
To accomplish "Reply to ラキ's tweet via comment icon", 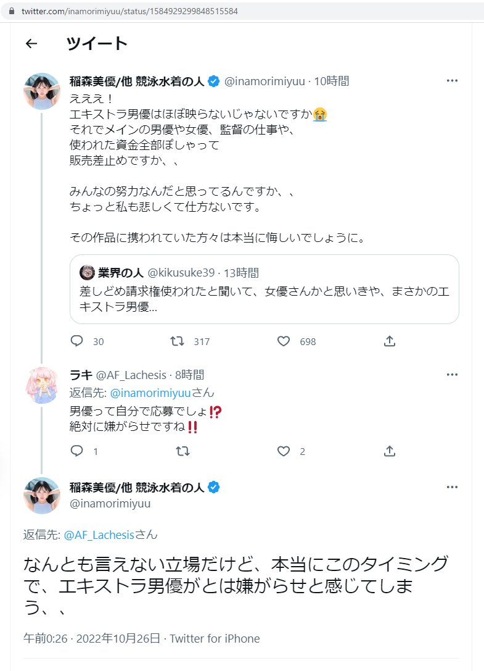I will click(77, 451).
